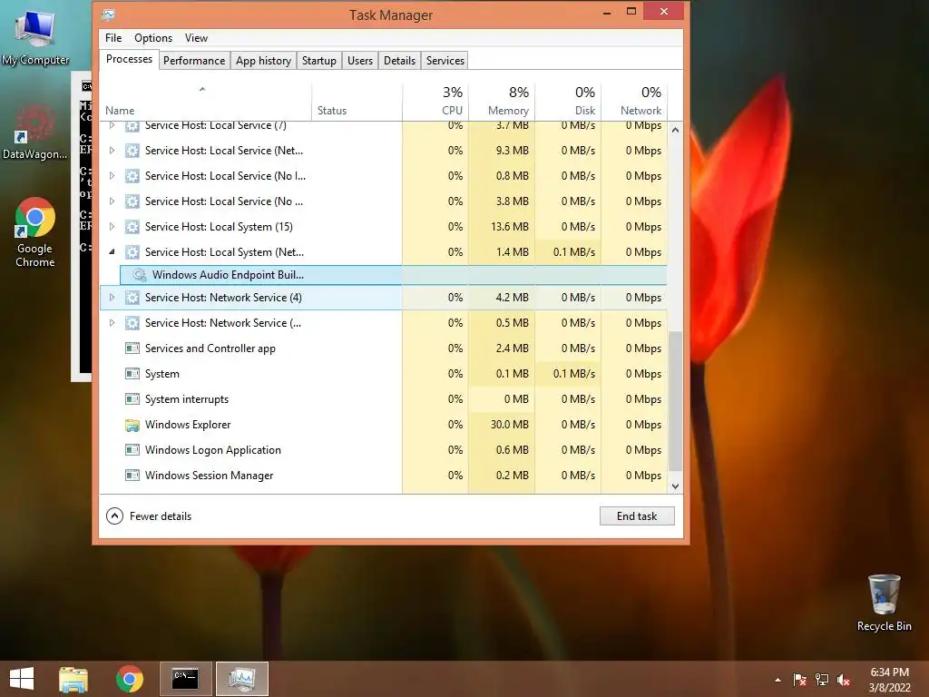This screenshot has width=929, height=697.
Task: Click gear icon of Service Host: Local Service (No l...
Action: click(x=132, y=176)
